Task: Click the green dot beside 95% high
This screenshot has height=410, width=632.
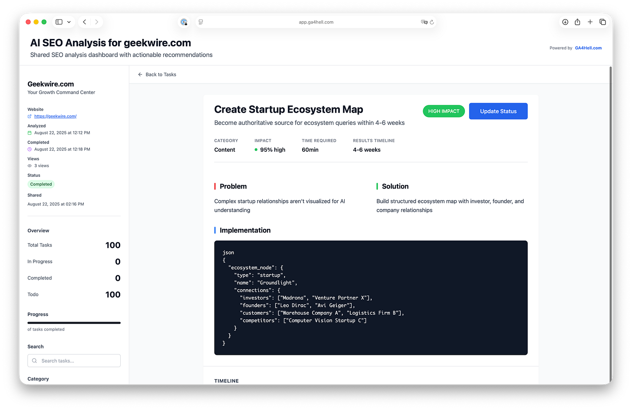Action: [256, 150]
